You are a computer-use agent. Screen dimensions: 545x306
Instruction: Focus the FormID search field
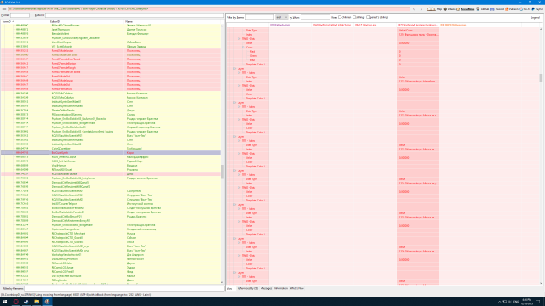coord(20,15)
